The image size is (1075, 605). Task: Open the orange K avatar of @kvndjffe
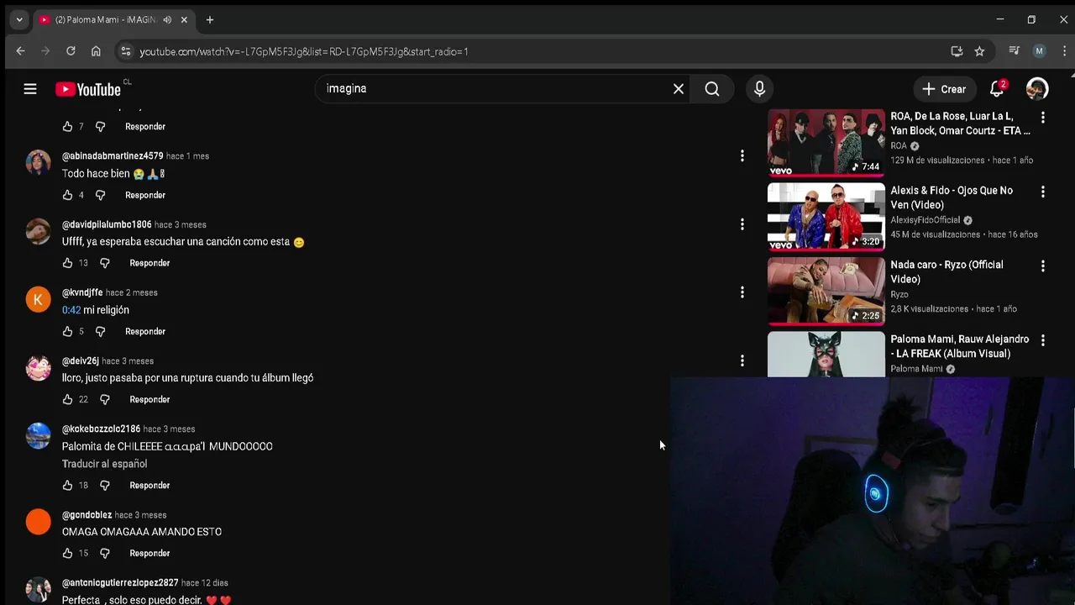(x=38, y=299)
